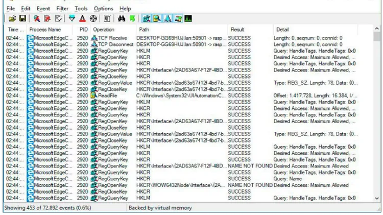383x215 pixels.
Task: Click the vertical scrollbar thumb
Action: tap(377, 36)
